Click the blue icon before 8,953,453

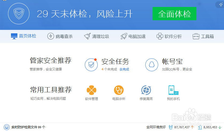[x=200, y=127]
